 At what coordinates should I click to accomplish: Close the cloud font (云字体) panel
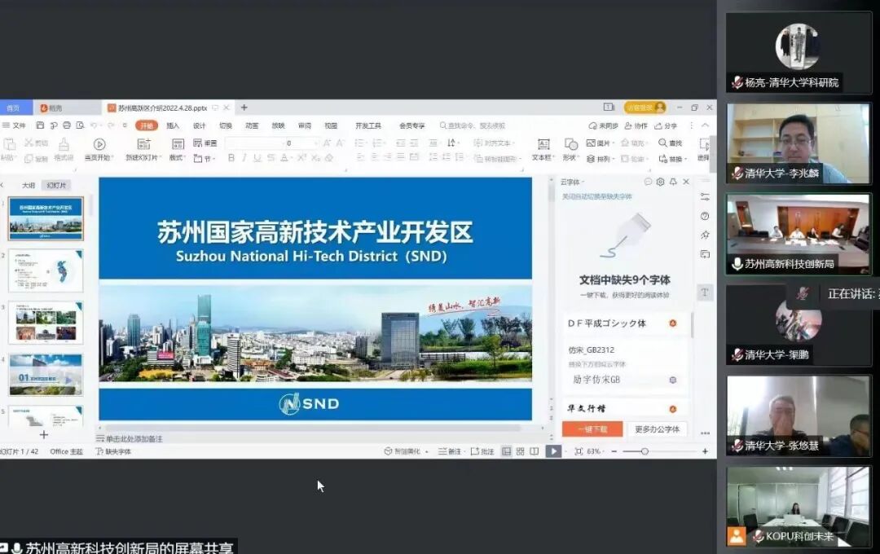click(x=686, y=182)
